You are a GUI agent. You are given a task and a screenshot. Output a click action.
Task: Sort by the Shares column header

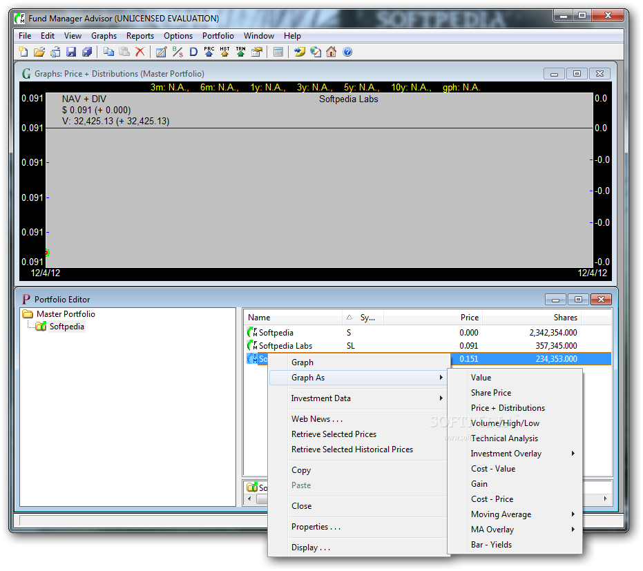pyautogui.click(x=532, y=318)
